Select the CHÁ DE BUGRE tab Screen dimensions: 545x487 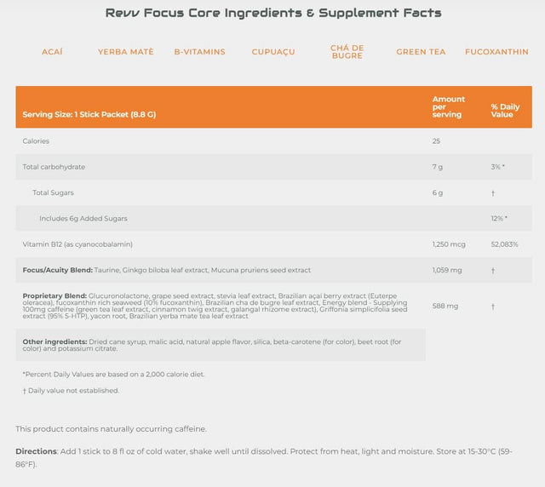347,52
